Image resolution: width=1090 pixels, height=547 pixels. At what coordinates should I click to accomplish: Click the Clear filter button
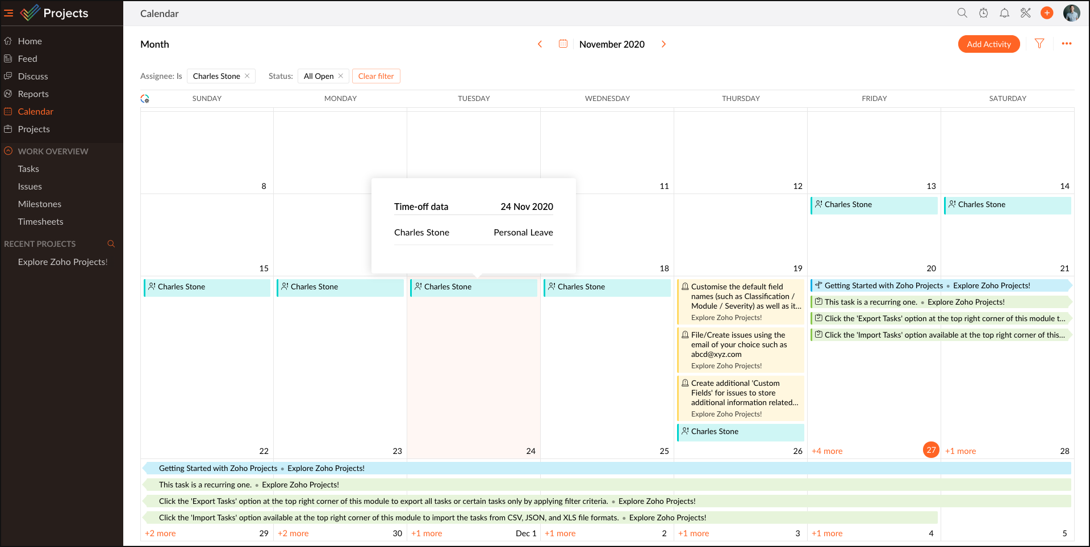click(x=376, y=76)
